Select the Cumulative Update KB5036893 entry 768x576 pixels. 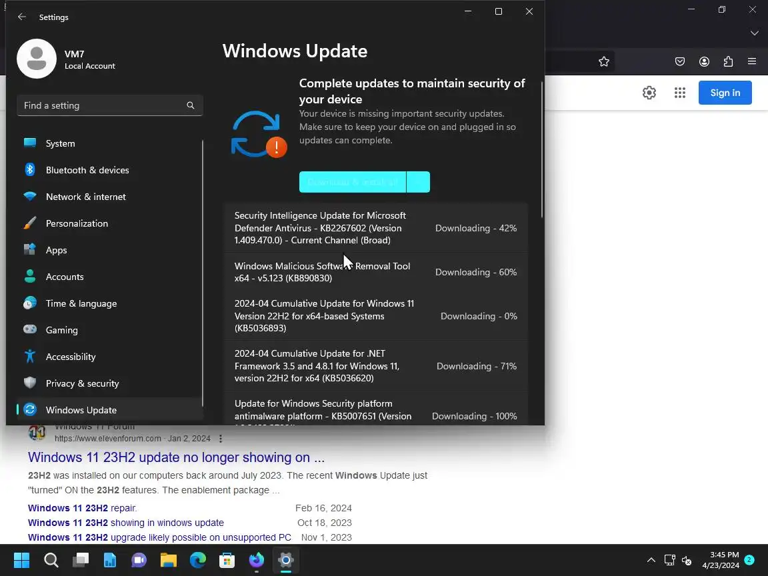click(x=376, y=316)
